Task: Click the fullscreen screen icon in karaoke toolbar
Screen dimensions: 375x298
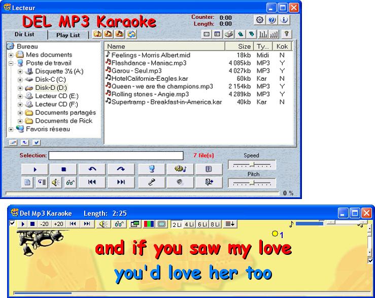Action: [162, 224]
